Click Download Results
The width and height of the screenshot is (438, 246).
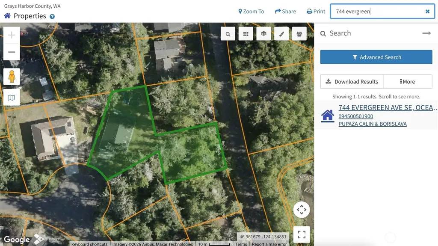pos(352,82)
